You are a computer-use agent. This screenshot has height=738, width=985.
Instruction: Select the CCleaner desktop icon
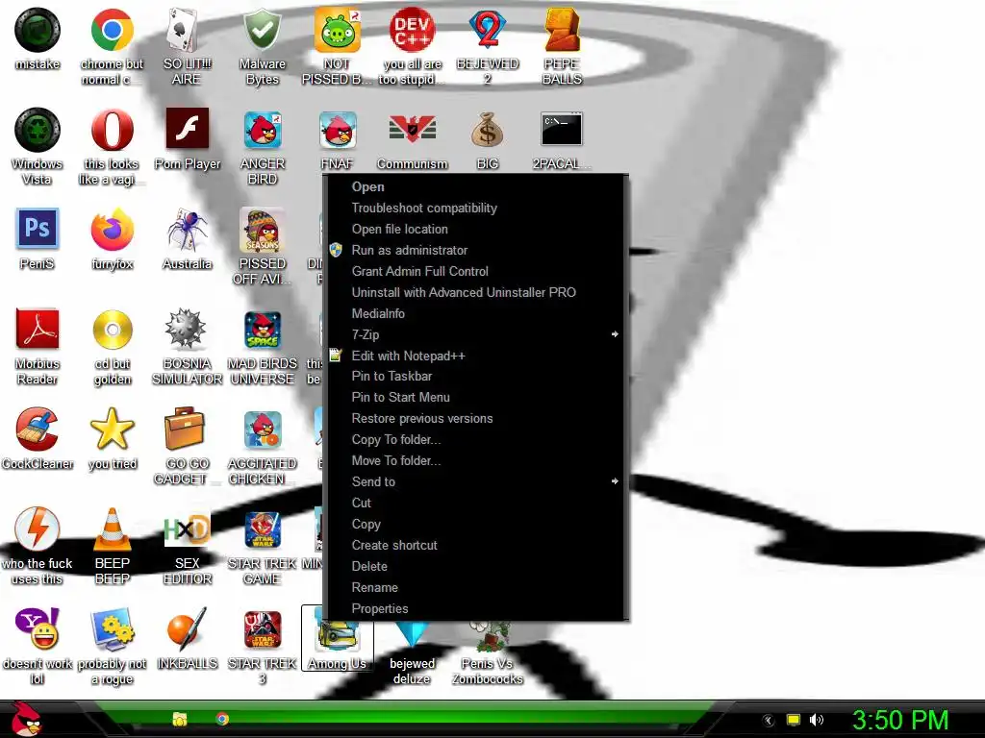(x=38, y=430)
